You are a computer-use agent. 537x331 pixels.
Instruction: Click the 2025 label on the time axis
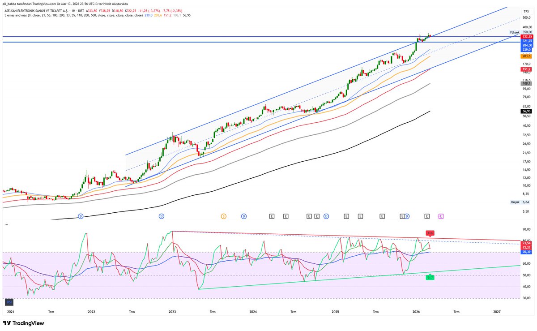[335, 311]
